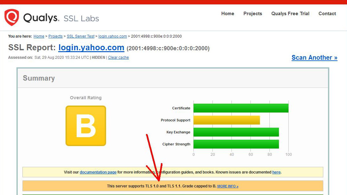Click the Summary heading
The height and width of the screenshot is (195, 347).
pos(39,78)
